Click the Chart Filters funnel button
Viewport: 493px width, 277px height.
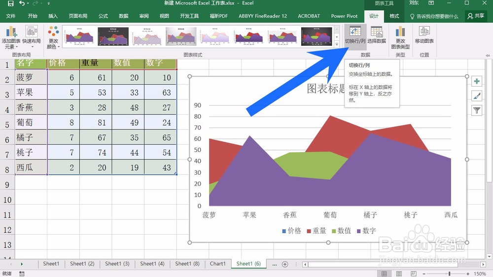coord(477,110)
